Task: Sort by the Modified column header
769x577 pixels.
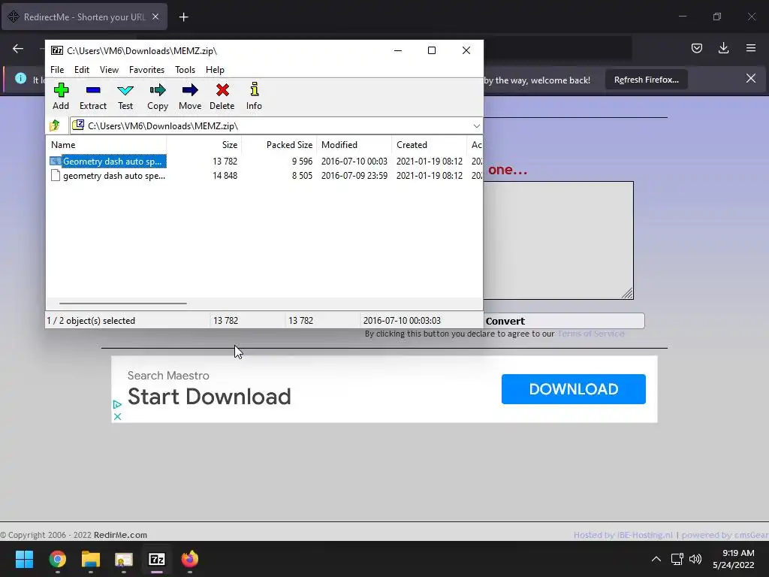Action: [354, 145]
